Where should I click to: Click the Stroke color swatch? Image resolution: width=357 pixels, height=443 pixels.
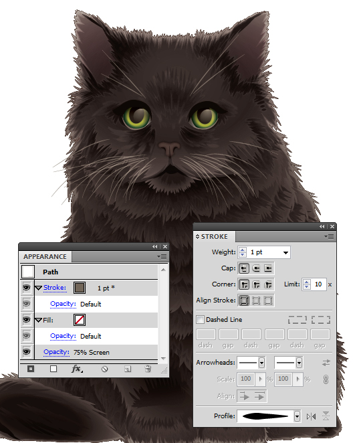point(80,288)
